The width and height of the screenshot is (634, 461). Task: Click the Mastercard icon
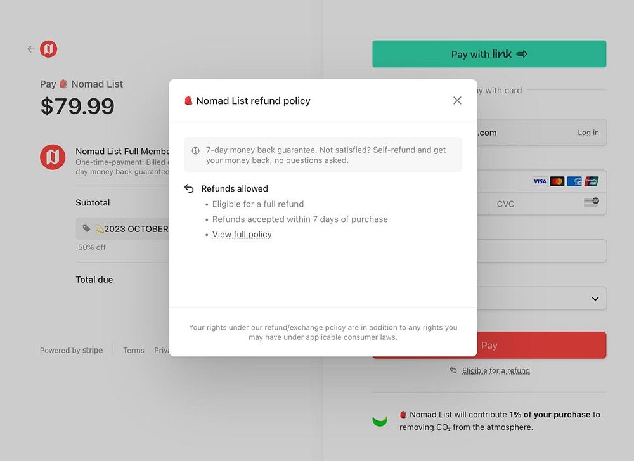(x=557, y=181)
